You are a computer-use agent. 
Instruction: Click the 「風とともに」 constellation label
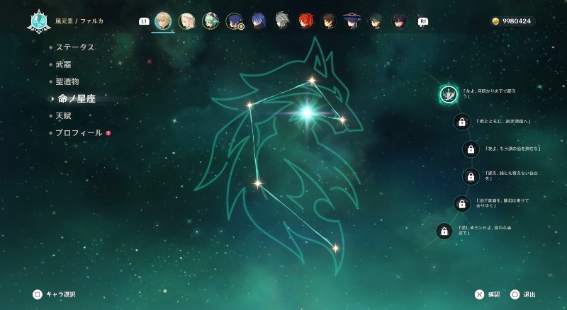coord(503,122)
